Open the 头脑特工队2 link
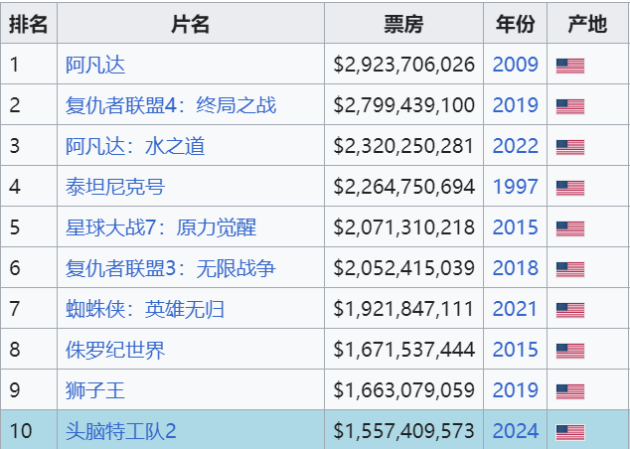630x449 pixels. click(x=121, y=431)
